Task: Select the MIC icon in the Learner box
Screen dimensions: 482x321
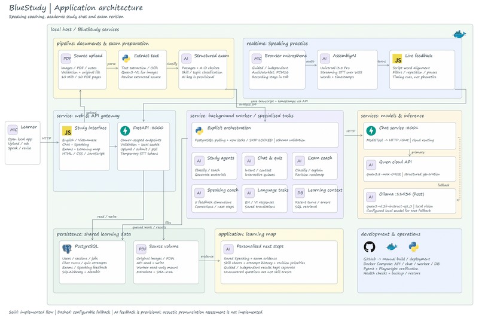Action: pyautogui.click(x=13, y=130)
